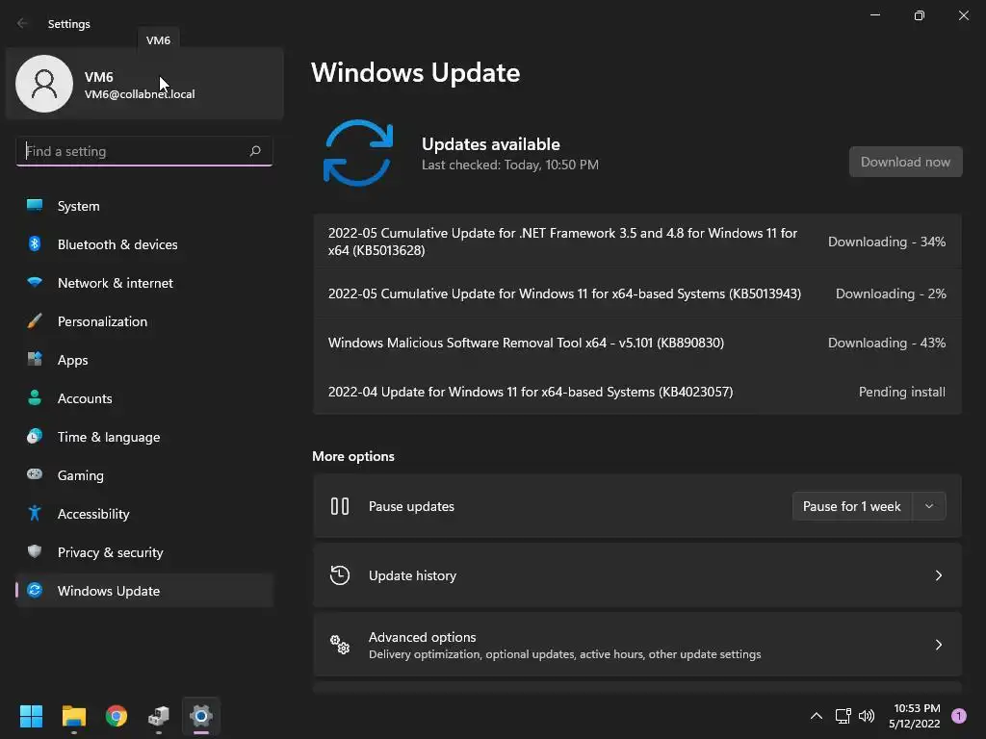Click the Update history clock icon
The width and height of the screenshot is (986, 739).
click(340, 575)
